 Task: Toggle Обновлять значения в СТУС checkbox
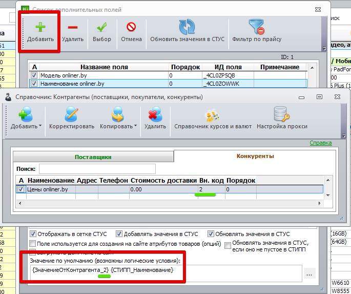tap(211, 234)
